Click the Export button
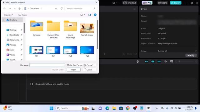Viewport: 200px width, 112px height. 176,3
